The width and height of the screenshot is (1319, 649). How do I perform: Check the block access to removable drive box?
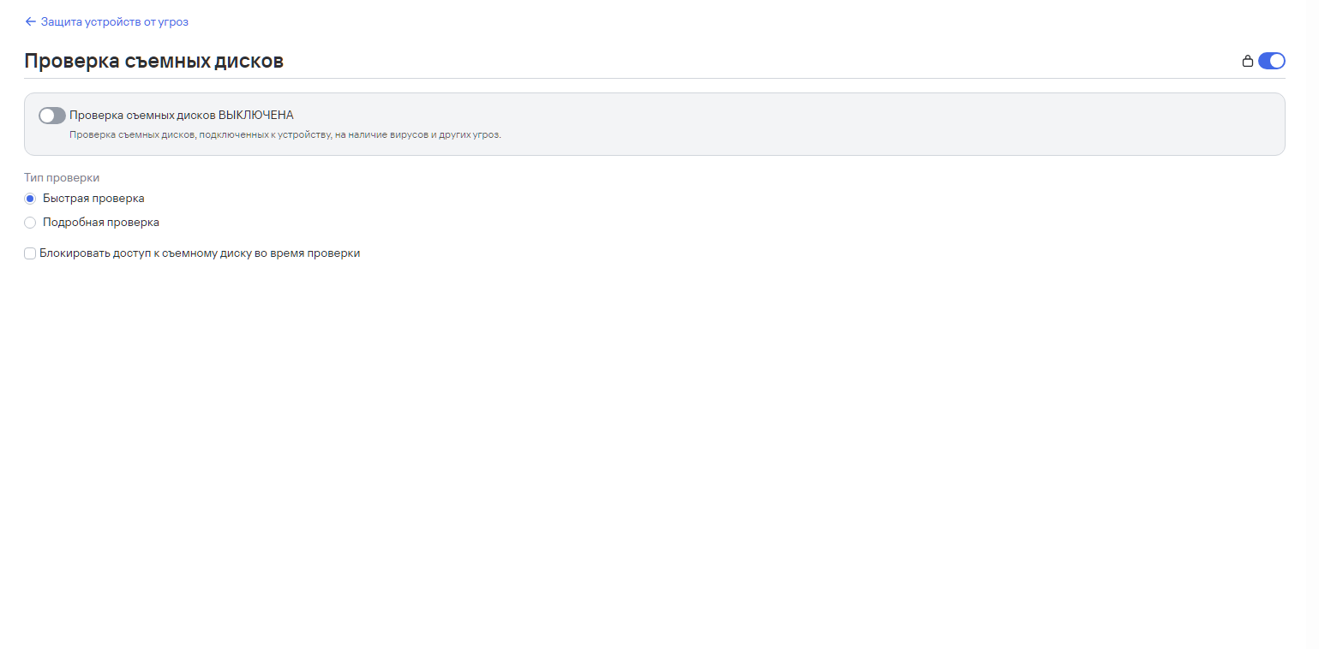[x=30, y=253]
